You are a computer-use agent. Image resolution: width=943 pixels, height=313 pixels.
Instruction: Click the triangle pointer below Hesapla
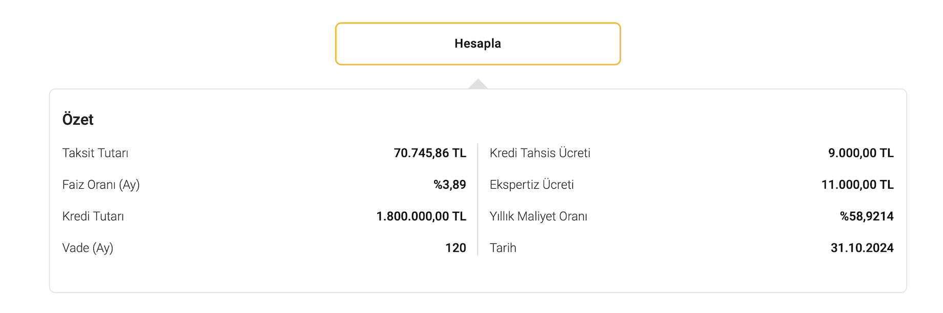pyautogui.click(x=478, y=84)
